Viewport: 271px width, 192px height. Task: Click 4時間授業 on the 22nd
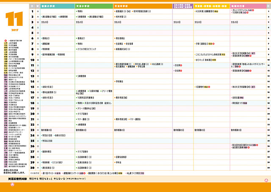[x=81, y=125]
